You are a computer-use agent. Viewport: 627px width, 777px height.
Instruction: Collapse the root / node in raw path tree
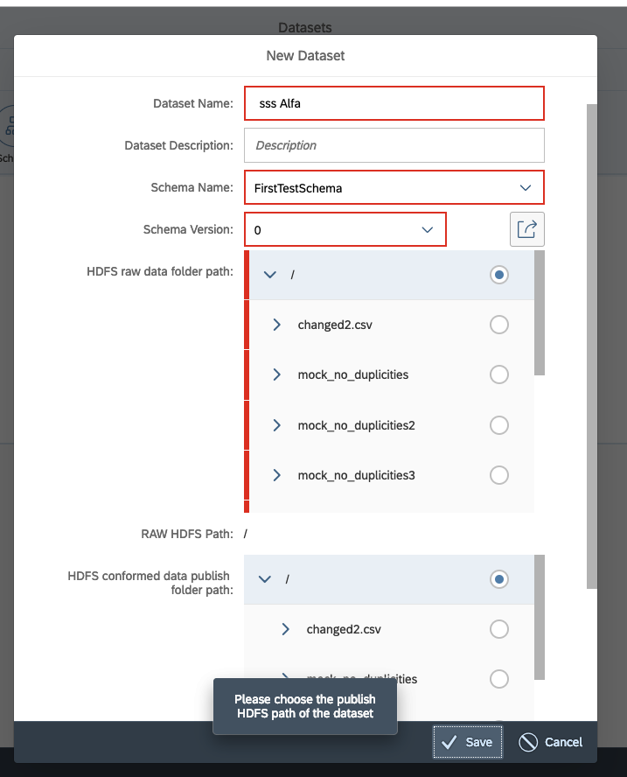click(x=270, y=274)
